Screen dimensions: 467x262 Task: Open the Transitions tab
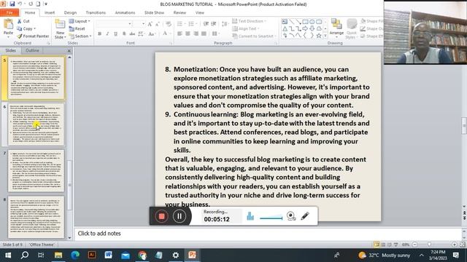pyautogui.click(x=96, y=12)
